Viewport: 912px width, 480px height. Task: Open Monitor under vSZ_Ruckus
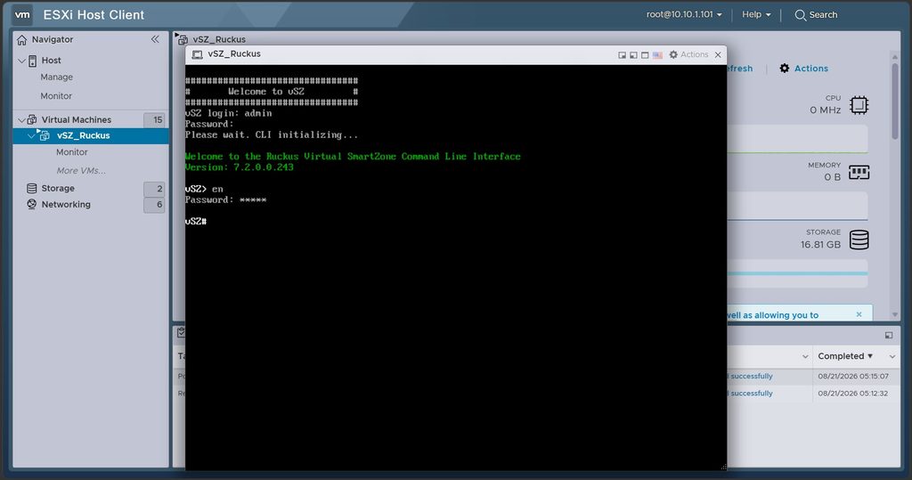(71, 152)
